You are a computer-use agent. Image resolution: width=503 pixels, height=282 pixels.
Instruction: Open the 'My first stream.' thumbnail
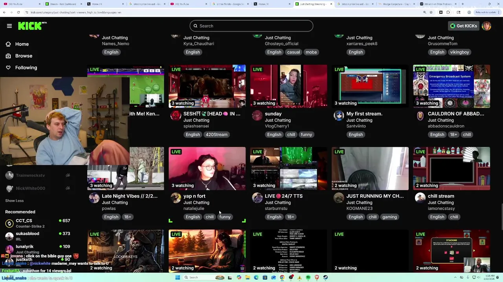coord(370,86)
